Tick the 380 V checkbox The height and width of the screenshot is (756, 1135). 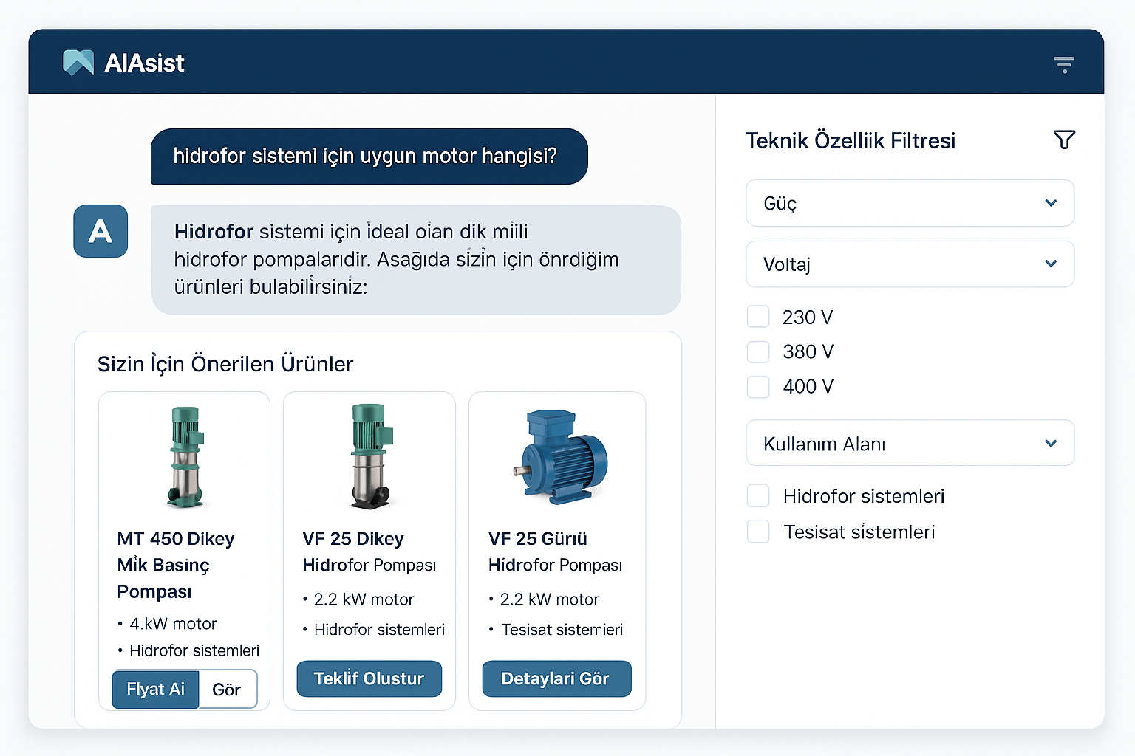(x=758, y=351)
